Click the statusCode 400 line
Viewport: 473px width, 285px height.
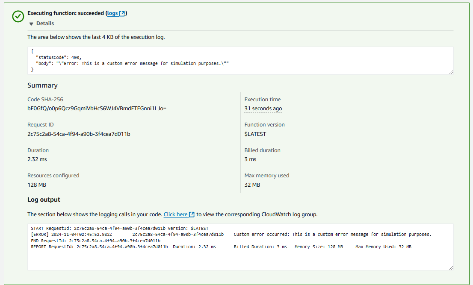coord(59,57)
